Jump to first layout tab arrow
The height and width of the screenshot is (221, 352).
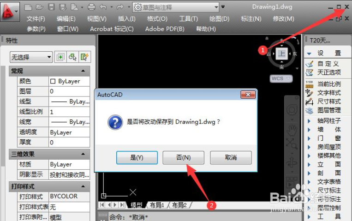(x=102, y=205)
